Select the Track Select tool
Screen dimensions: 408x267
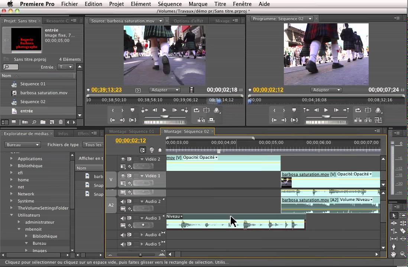403,215
